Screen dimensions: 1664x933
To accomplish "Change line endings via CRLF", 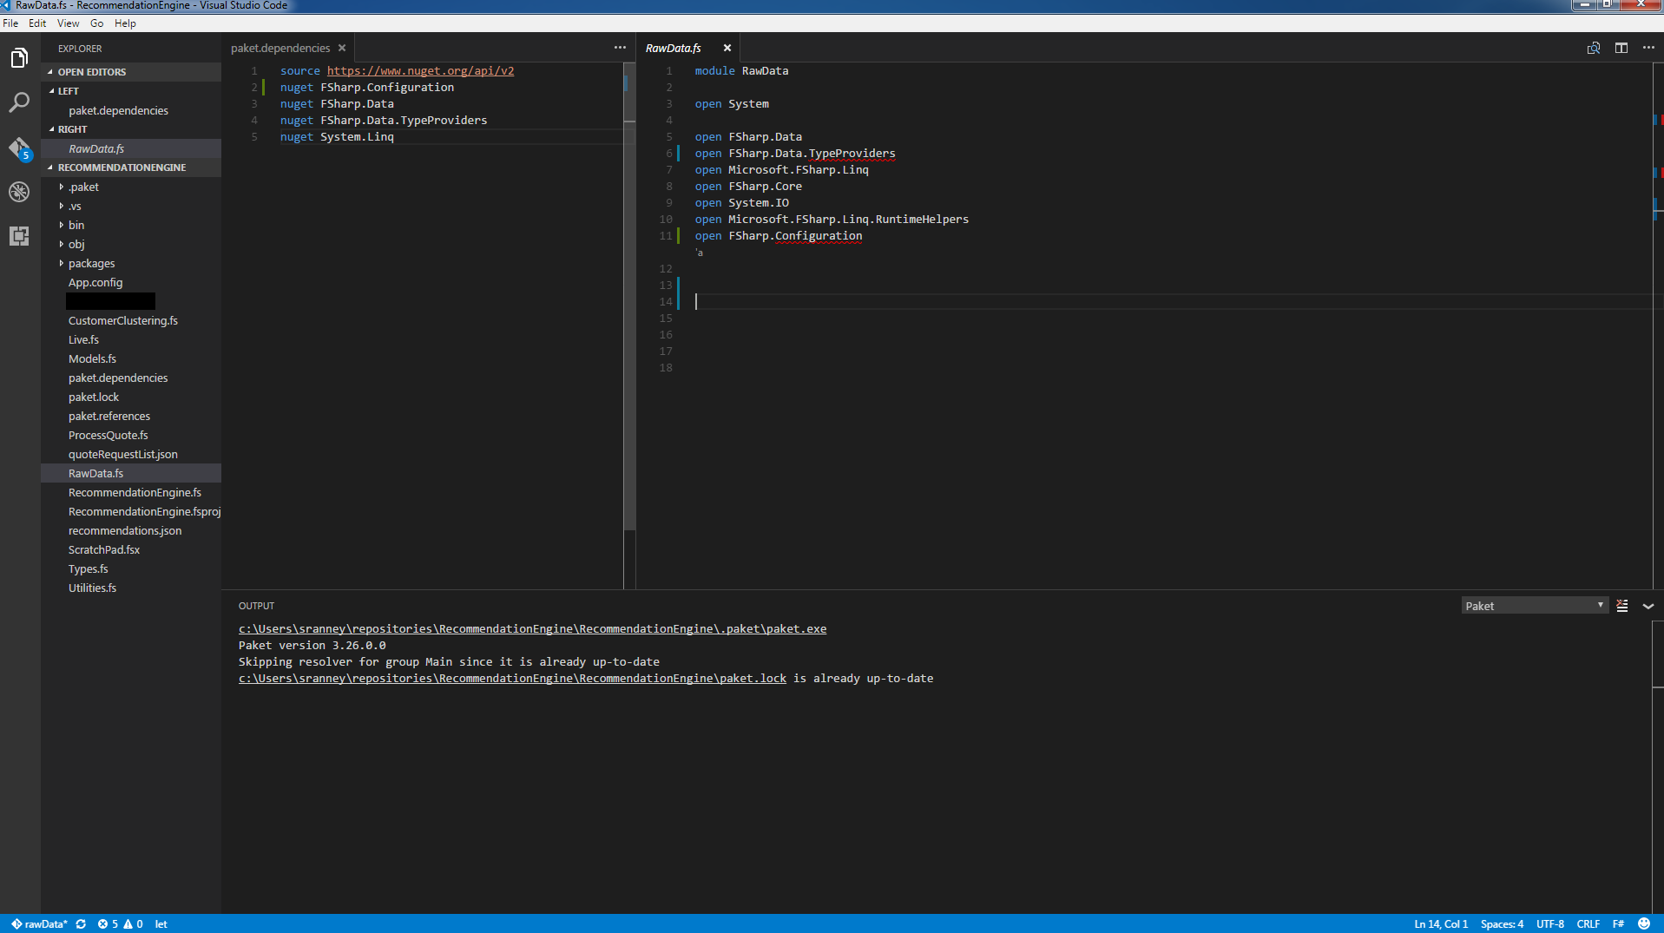I will point(1588,924).
